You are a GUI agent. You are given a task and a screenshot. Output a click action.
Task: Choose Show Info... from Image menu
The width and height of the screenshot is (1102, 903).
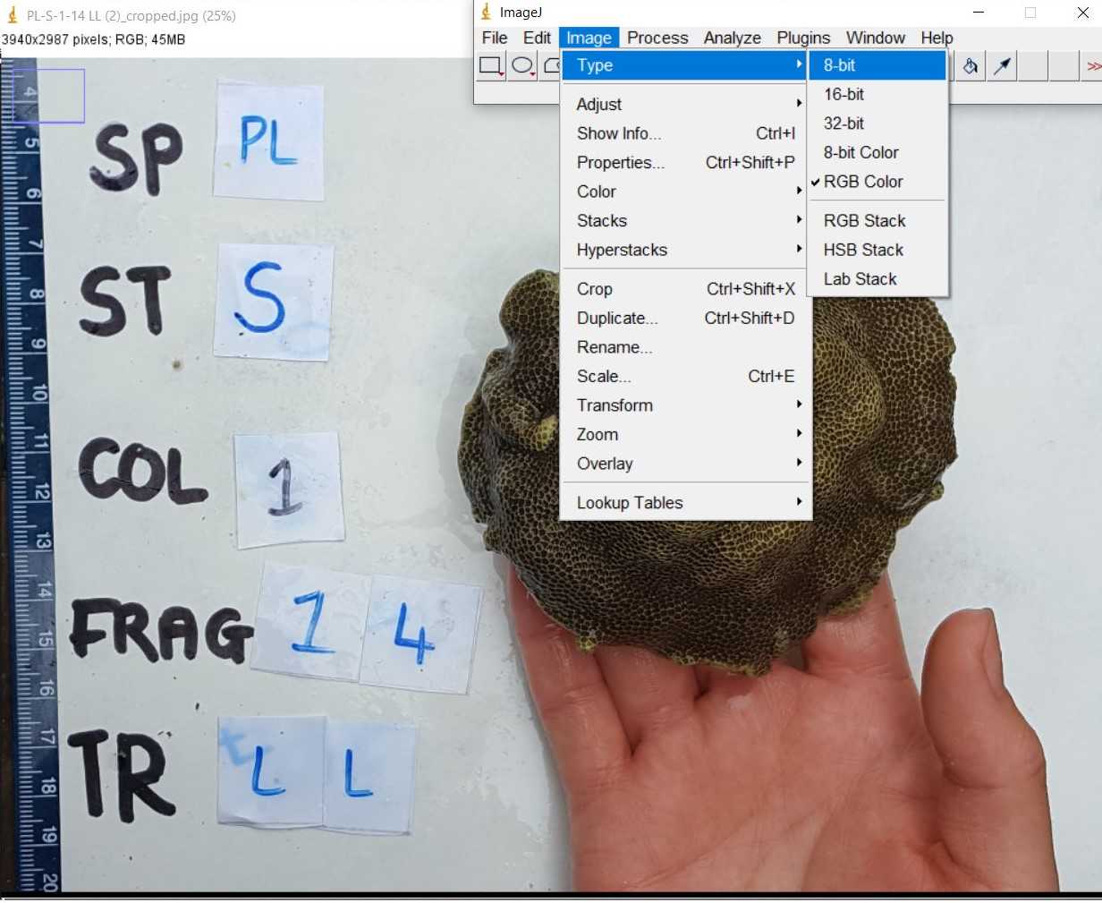click(x=685, y=133)
